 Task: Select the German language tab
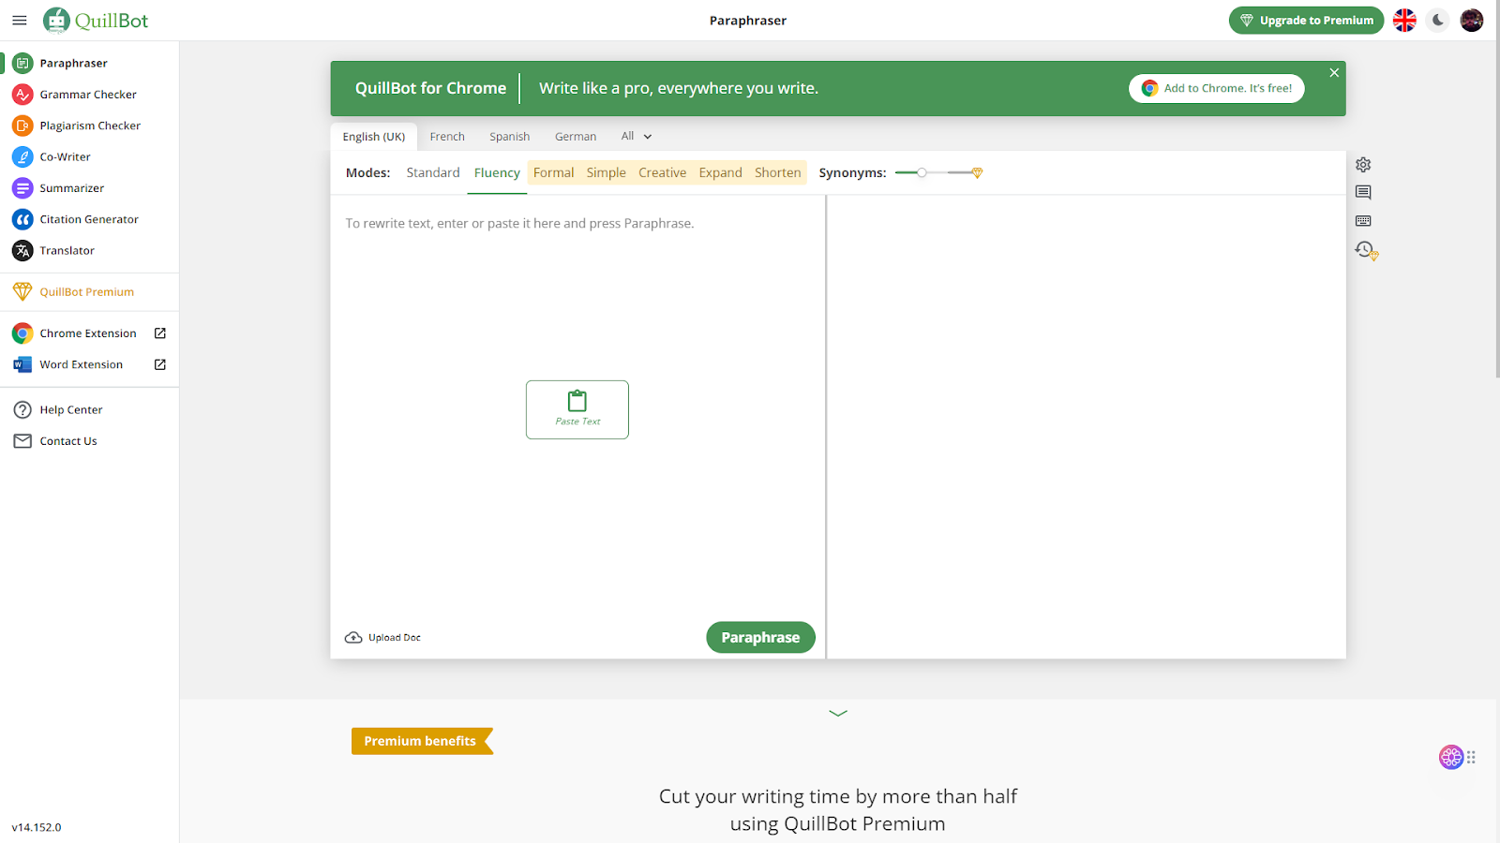click(576, 137)
